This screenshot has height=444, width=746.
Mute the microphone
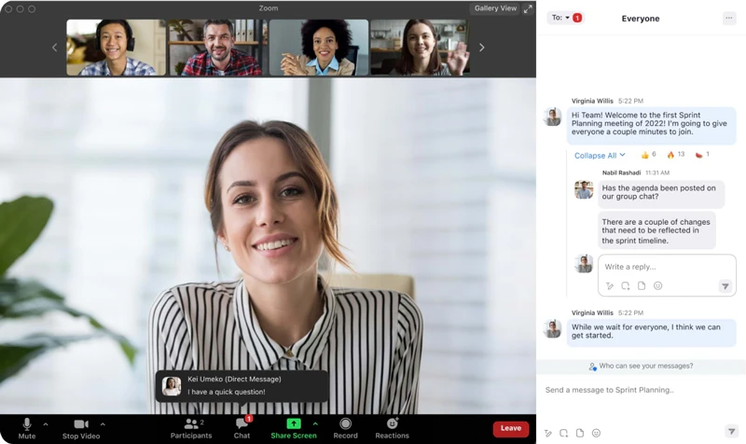(x=26, y=425)
